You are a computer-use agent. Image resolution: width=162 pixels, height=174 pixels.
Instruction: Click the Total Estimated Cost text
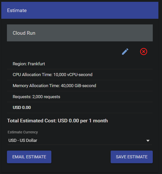(32, 121)
